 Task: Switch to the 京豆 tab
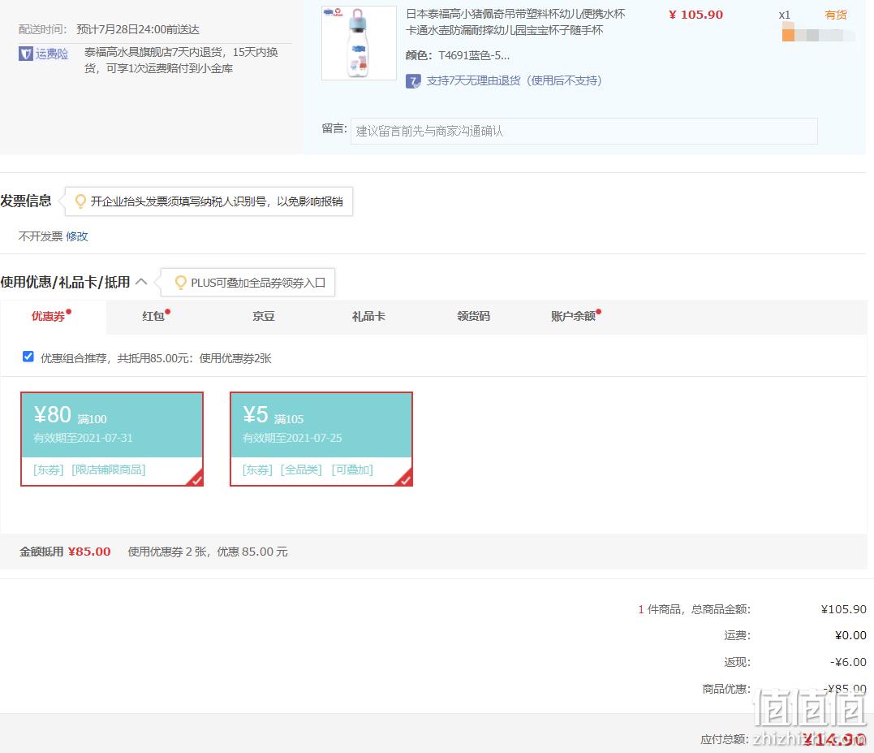pyautogui.click(x=264, y=316)
